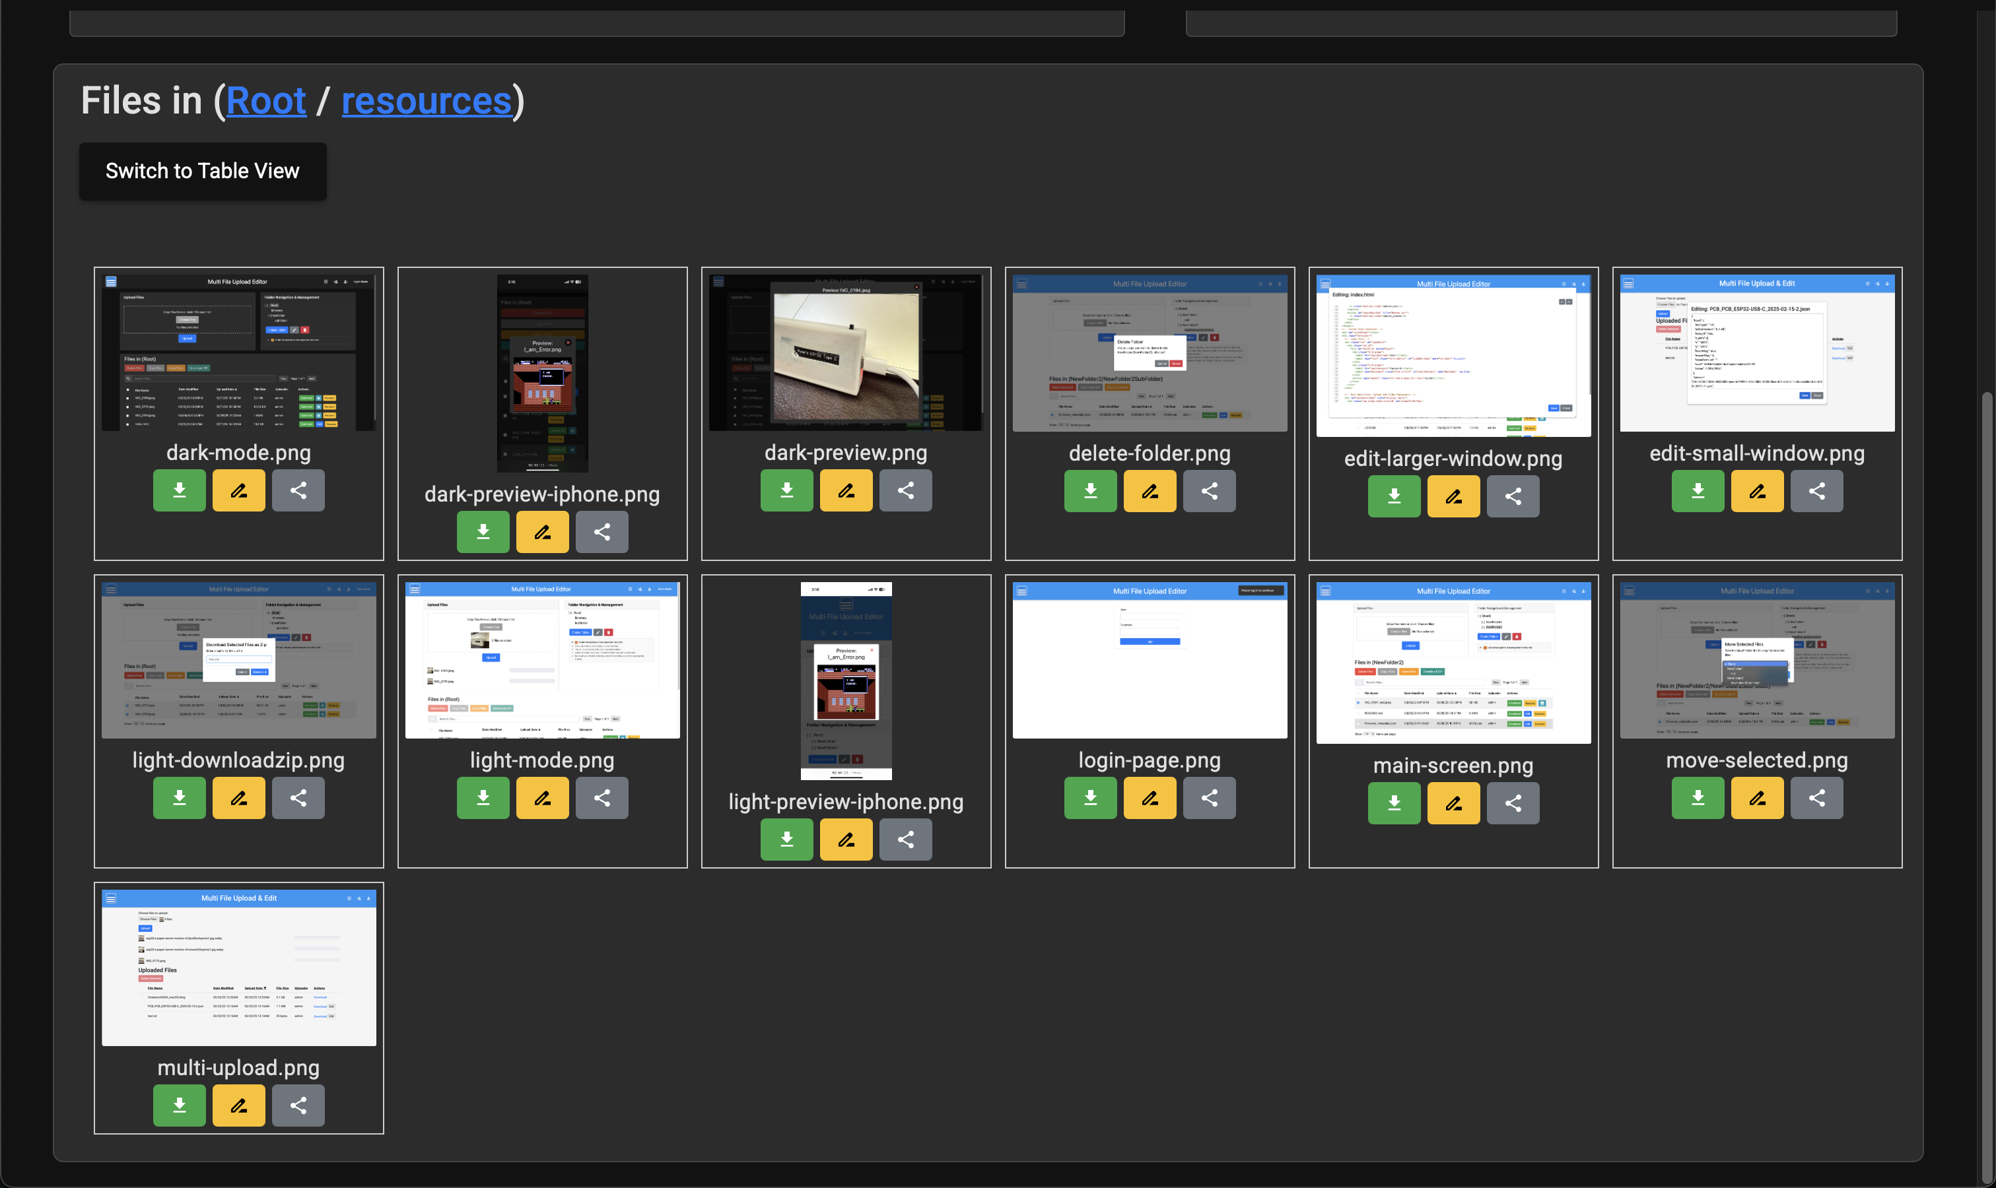Download light-mode.png file

pos(483,797)
